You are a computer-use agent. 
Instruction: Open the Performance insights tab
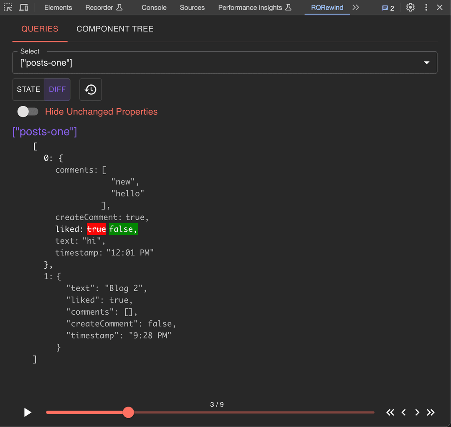tap(254, 8)
